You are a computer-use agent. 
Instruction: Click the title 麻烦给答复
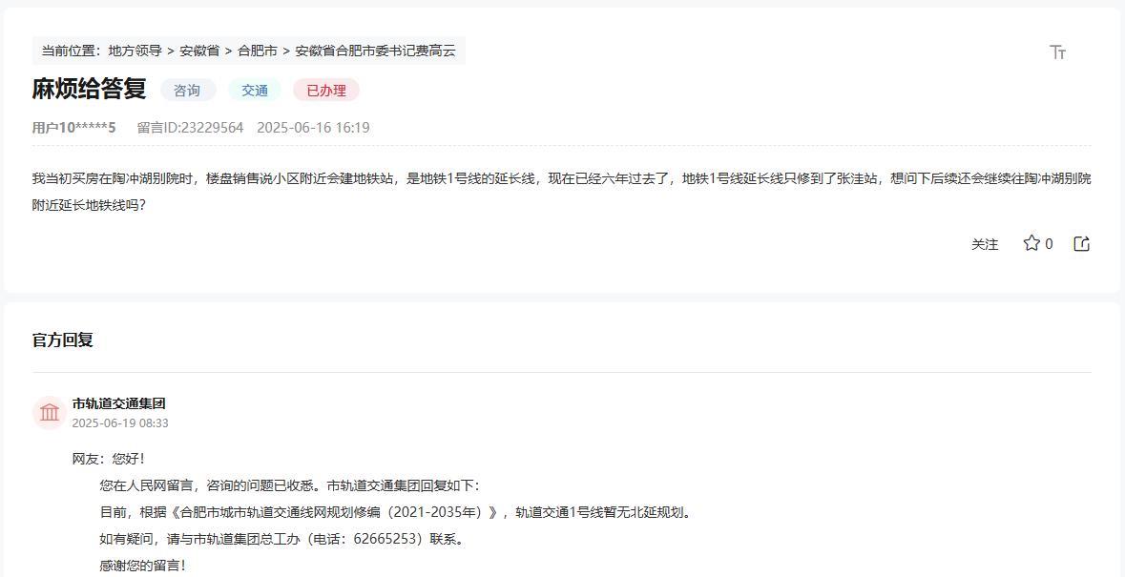89,89
